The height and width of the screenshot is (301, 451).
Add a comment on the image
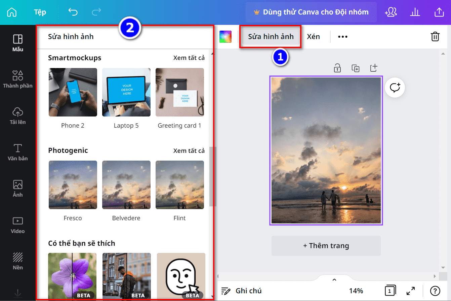pyautogui.click(x=395, y=88)
